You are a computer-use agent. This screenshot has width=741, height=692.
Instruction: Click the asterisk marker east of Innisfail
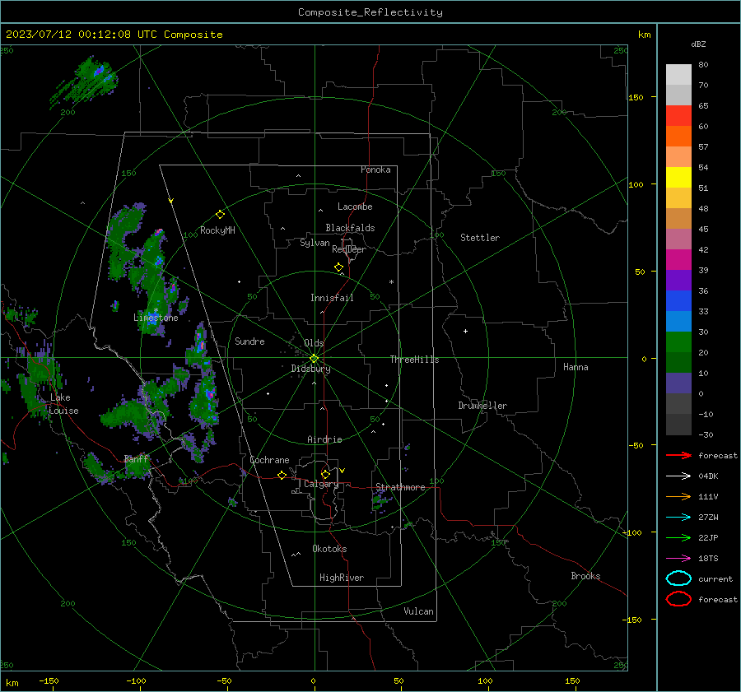(x=391, y=282)
